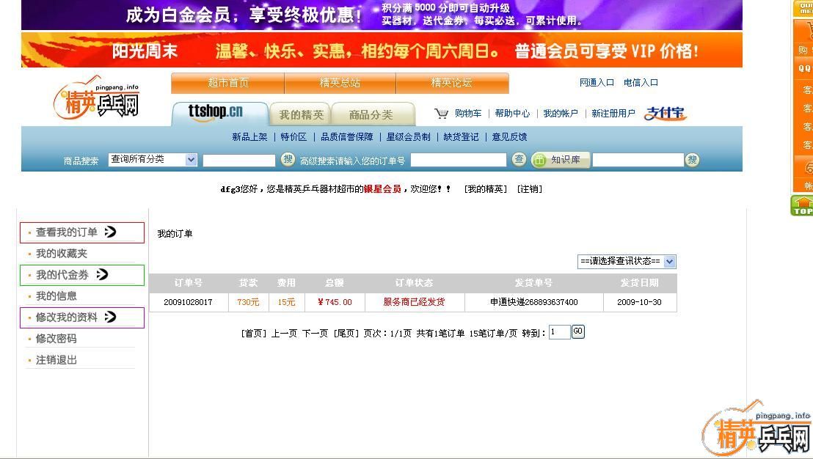
Task: Open the 请选择查讯状态 order status dropdown
Action: pyautogui.click(x=627, y=262)
